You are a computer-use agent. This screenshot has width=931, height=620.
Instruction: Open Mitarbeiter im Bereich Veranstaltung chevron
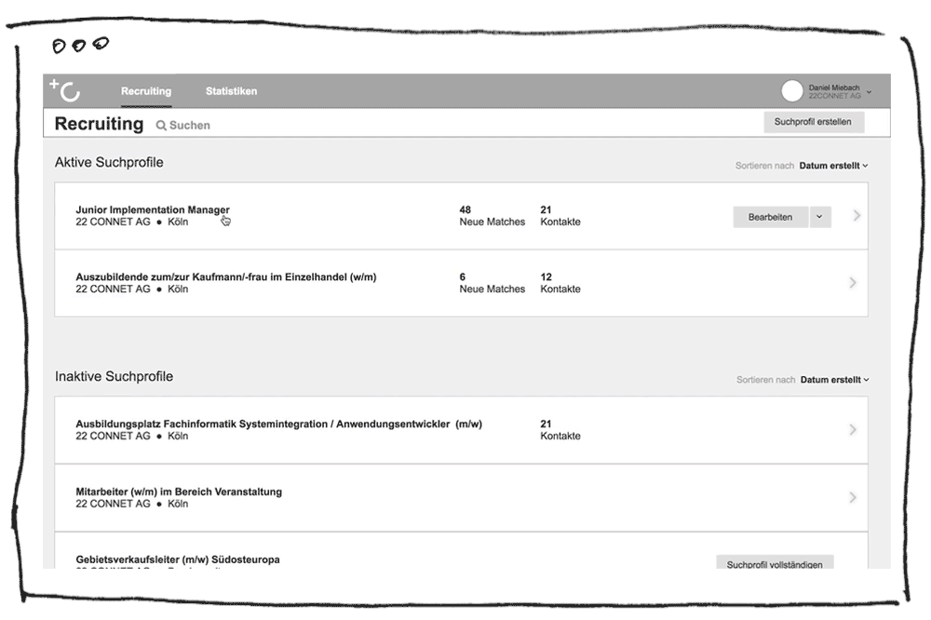click(x=853, y=497)
